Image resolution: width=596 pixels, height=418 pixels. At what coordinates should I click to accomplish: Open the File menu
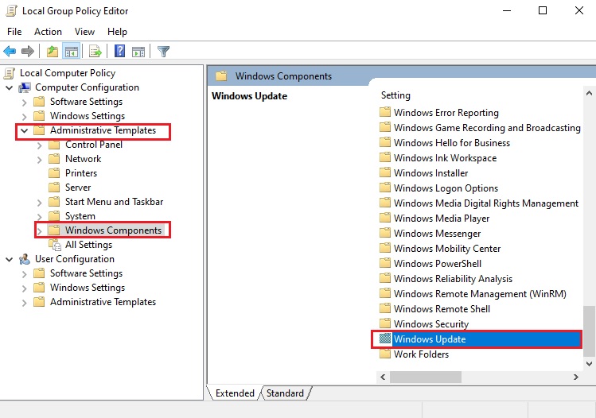[x=14, y=32]
